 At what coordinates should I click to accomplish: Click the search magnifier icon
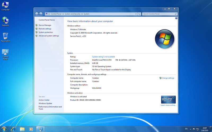click(x=176, y=14)
